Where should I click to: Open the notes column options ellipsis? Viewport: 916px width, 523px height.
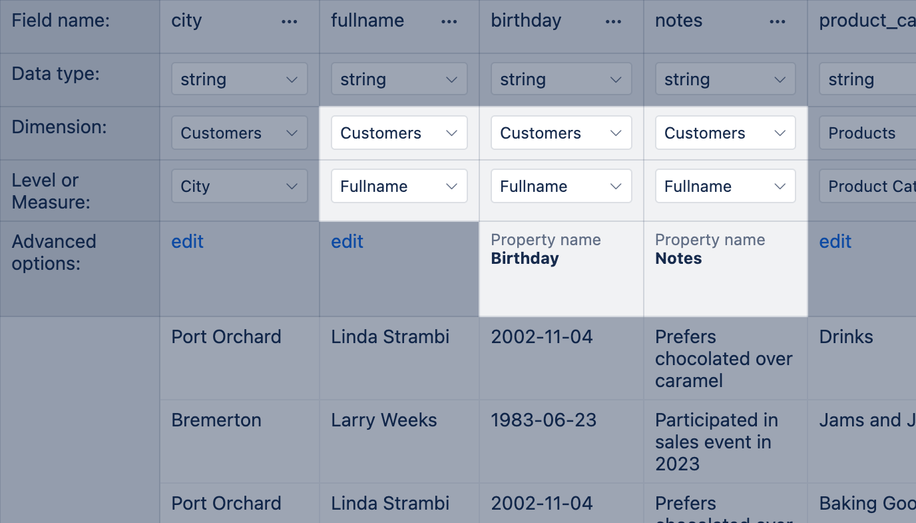click(778, 22)
